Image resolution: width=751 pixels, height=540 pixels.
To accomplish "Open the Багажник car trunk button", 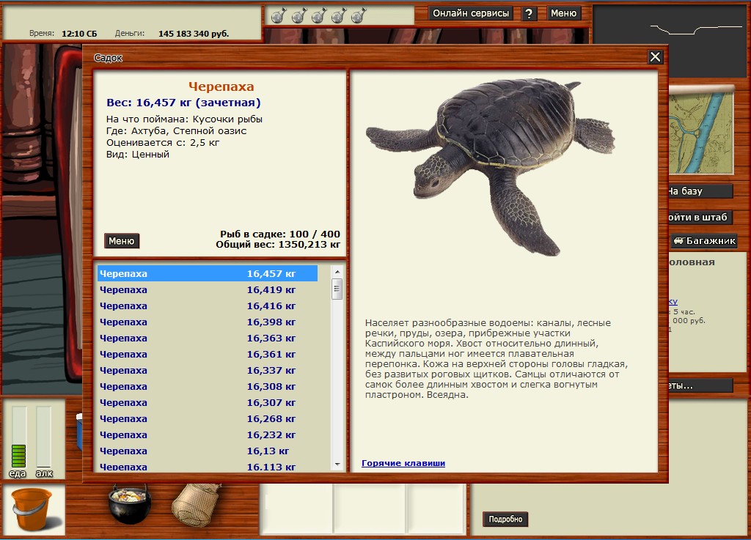I will 703,240.
